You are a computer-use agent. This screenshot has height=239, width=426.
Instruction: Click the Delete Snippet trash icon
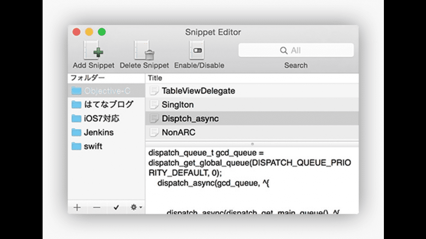(x=144, y=51)
